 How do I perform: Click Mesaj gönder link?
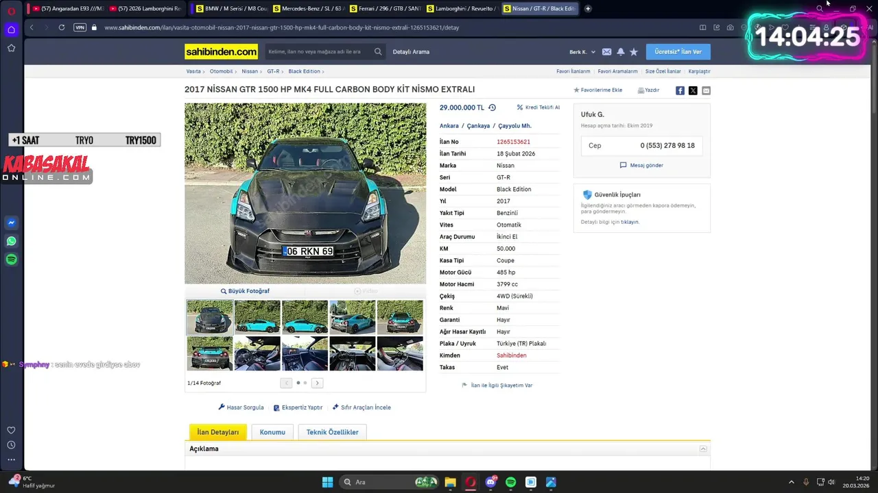click(x=641, y=165)
